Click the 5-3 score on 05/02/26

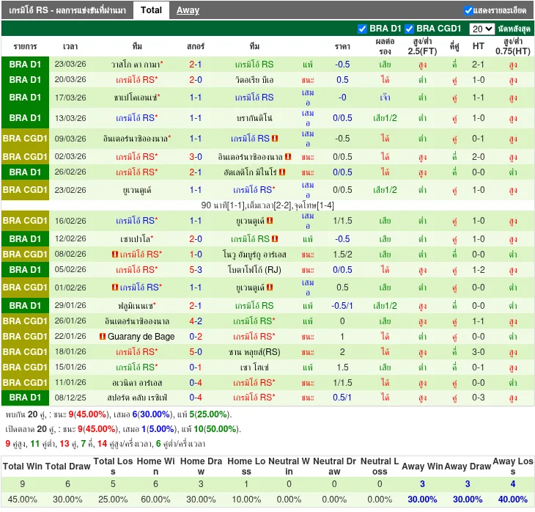pos(196,270)
